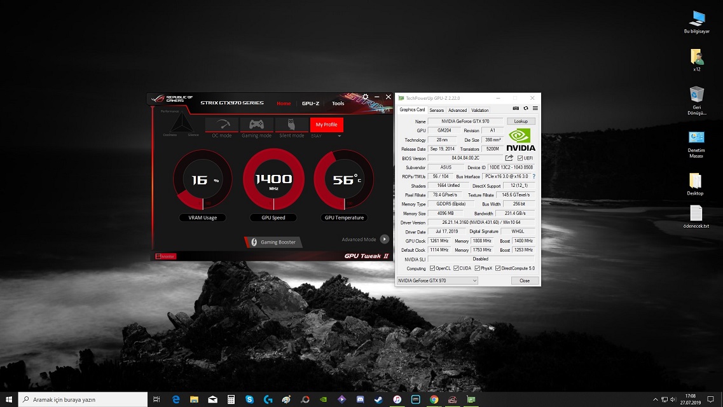Open GPU Tweak II settings gear
Viewport: 723px width, 407px height.
(365, 97)
